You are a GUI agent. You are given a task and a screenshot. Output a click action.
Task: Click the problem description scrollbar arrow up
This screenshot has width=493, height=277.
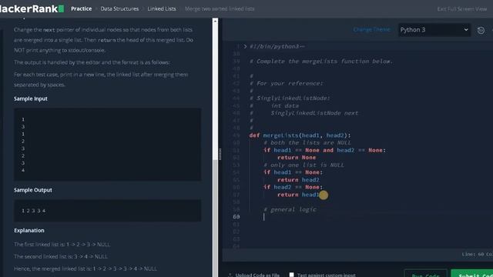(x=215, y=21)
